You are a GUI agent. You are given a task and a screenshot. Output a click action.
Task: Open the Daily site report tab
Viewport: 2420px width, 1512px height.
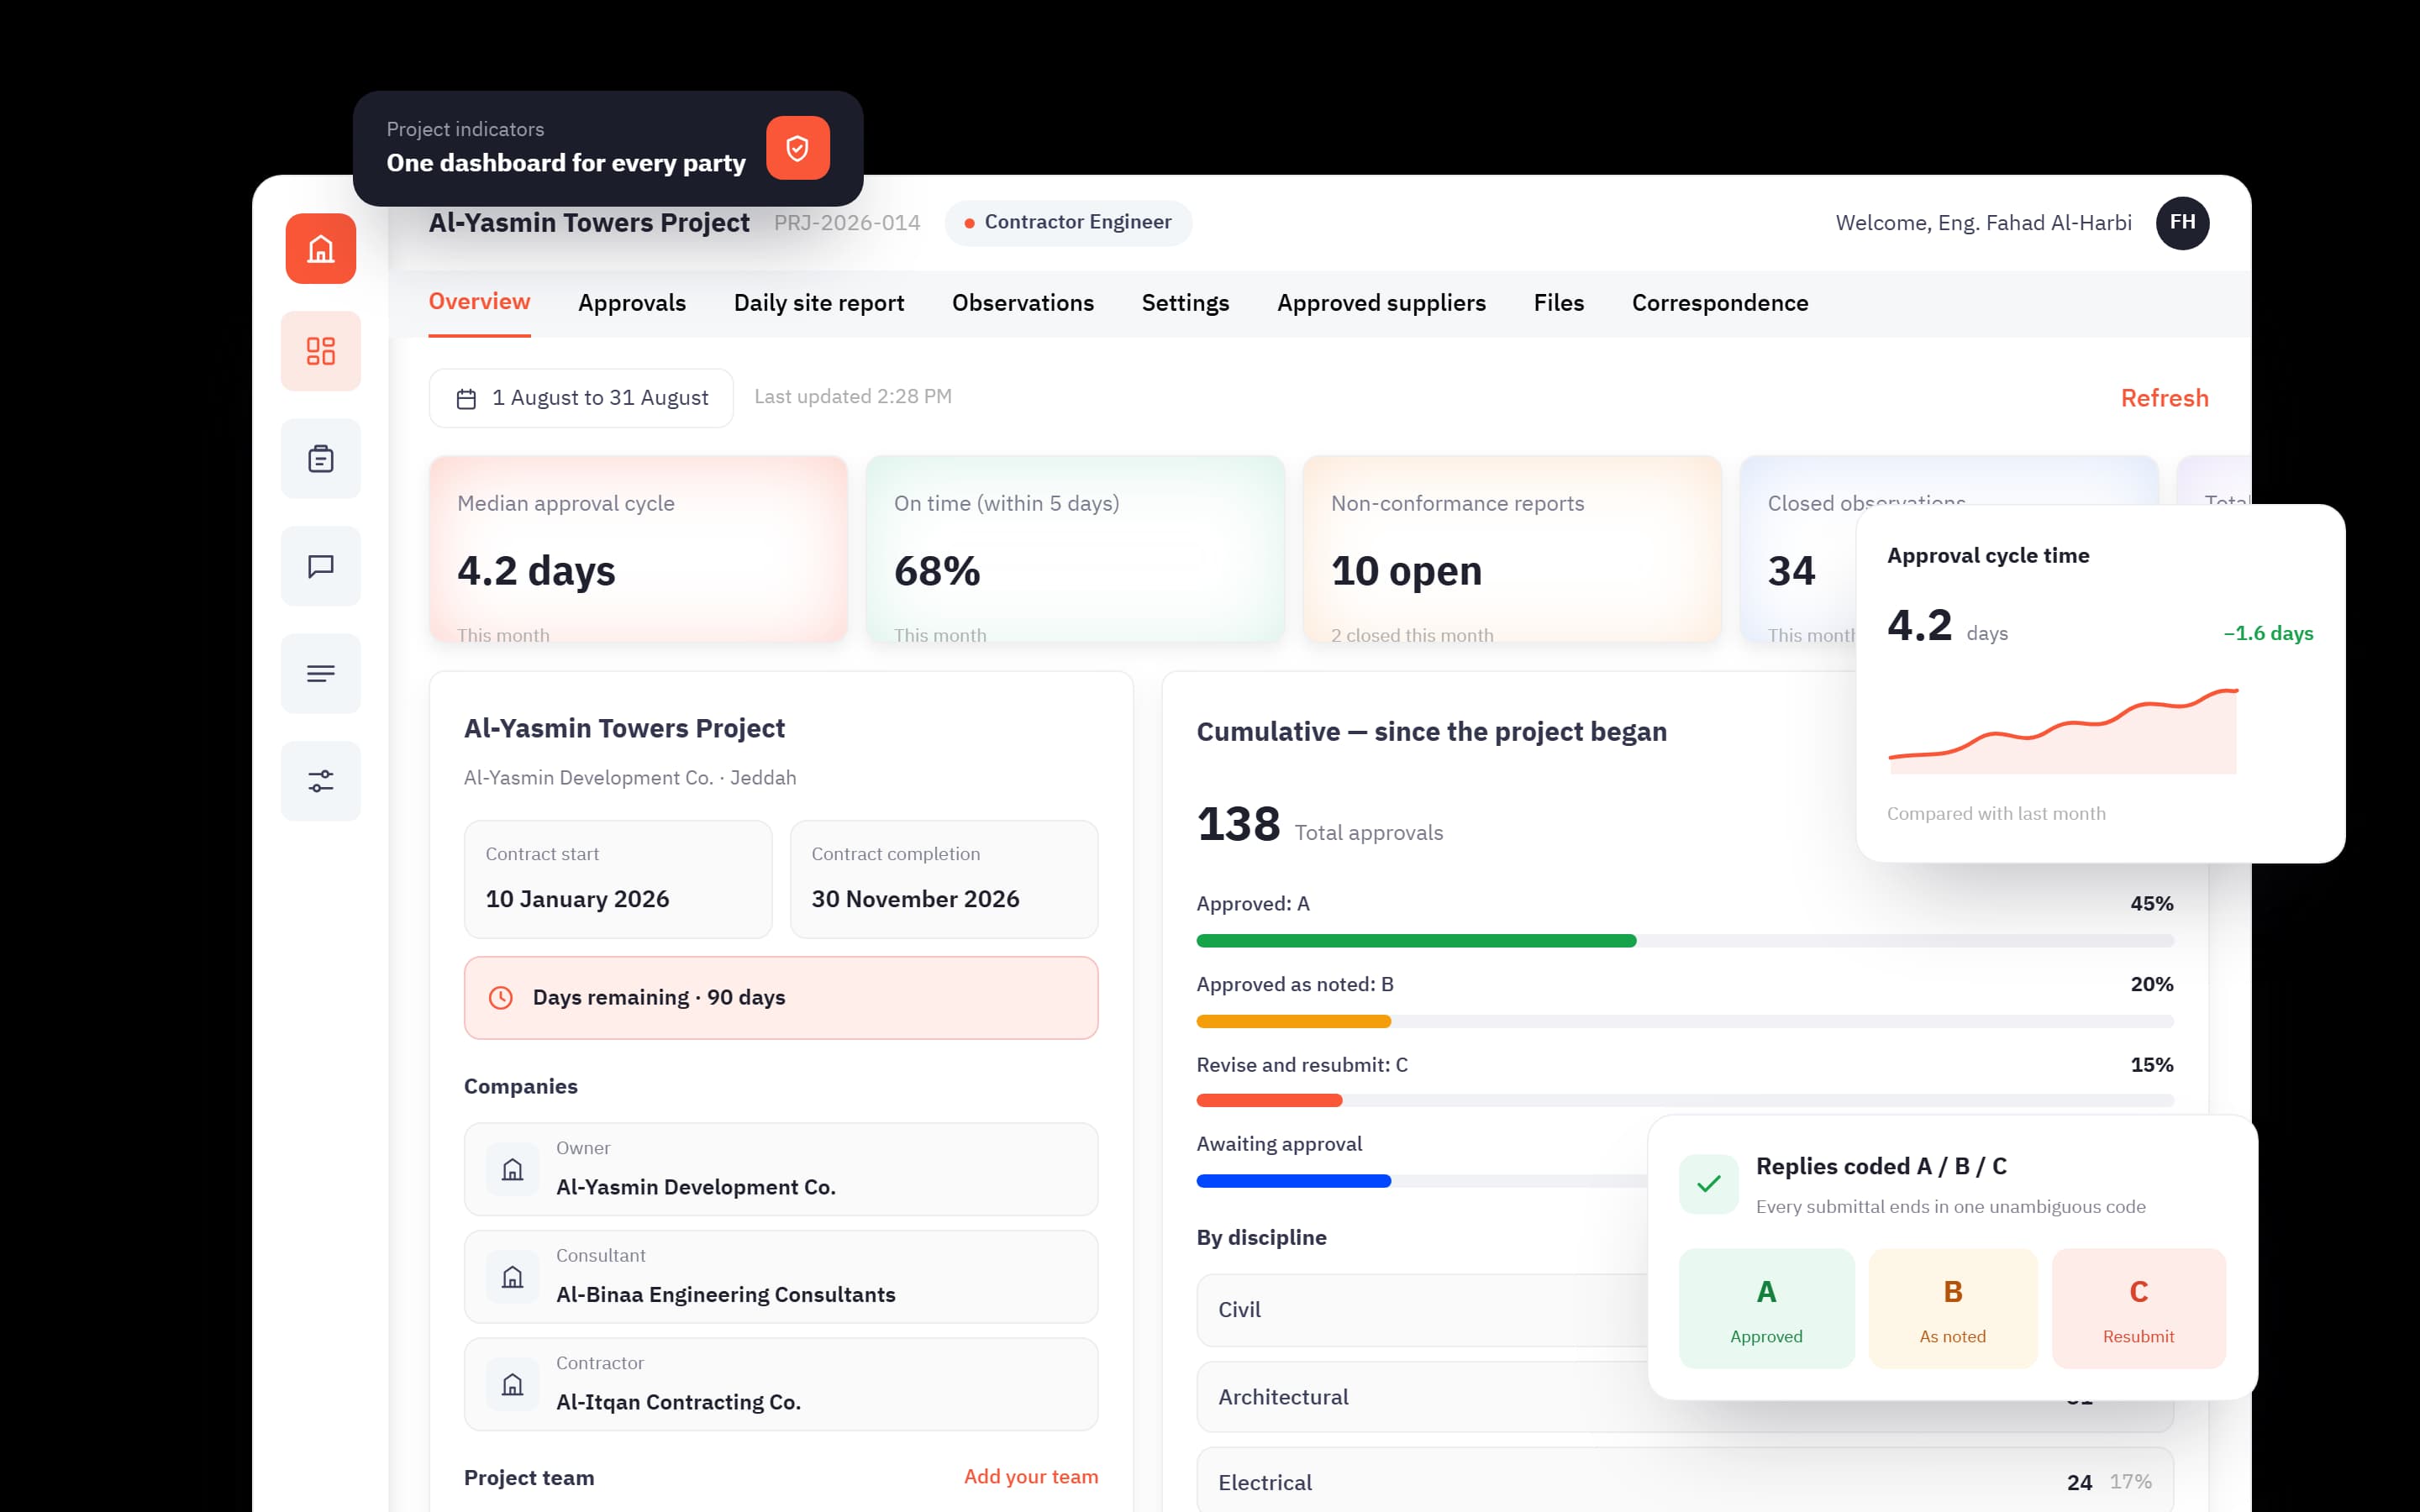pos(819,303)
